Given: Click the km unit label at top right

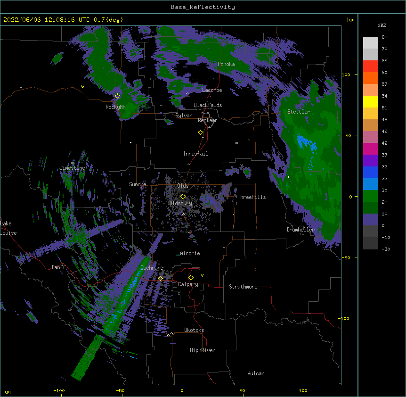Looking at the screenshot, I should click(350, 20).
